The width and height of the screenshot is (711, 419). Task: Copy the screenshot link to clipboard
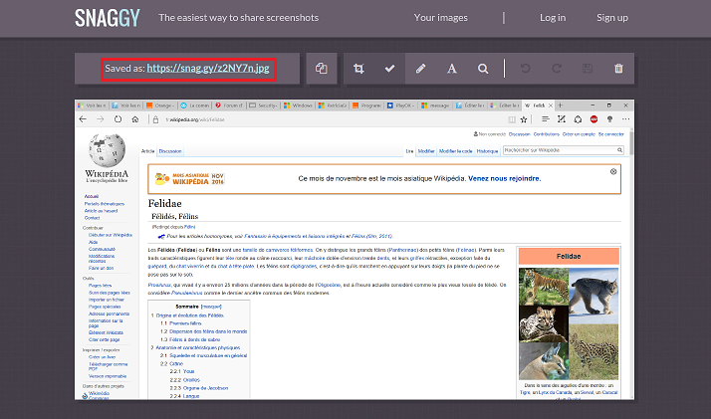[321, 69]
